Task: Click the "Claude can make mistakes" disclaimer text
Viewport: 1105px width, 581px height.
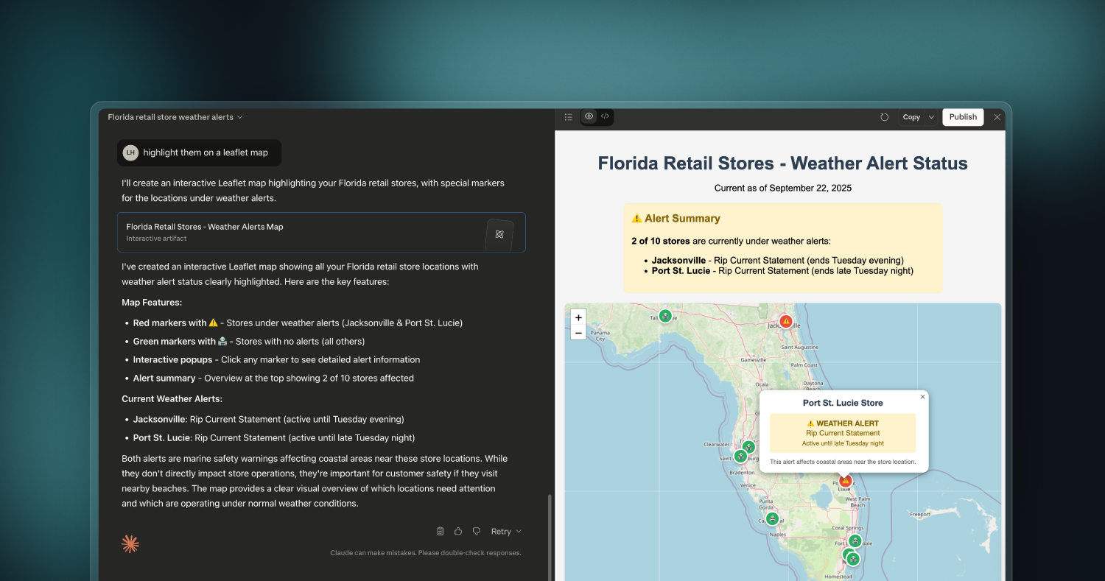Action: click(425, 553)
